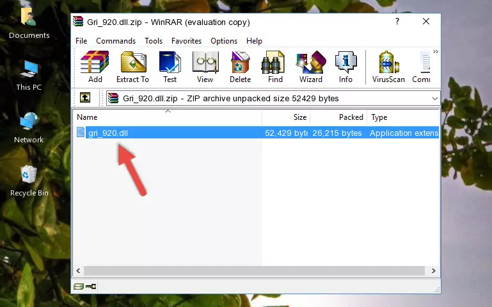Click the Extract To toolbar icon
This screenshot has width=492, height=307.
(132, 67)
